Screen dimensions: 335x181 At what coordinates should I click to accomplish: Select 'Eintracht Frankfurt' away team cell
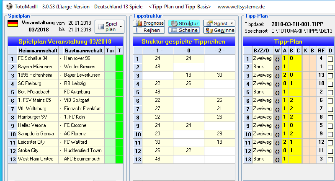[83, 109]
